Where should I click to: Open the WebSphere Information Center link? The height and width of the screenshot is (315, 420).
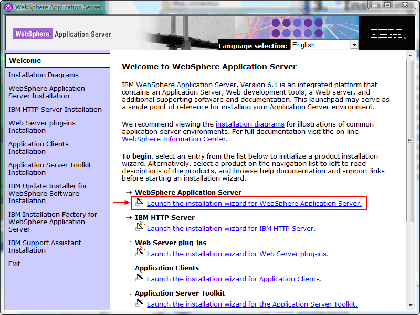(174, 139)
